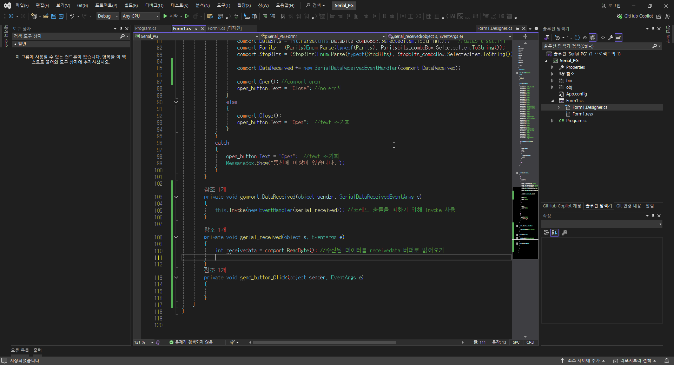Pin the 도구 상자 toolbox panel
The width and height of the screenshot is (674, 365).
click(x=121, y=29)
